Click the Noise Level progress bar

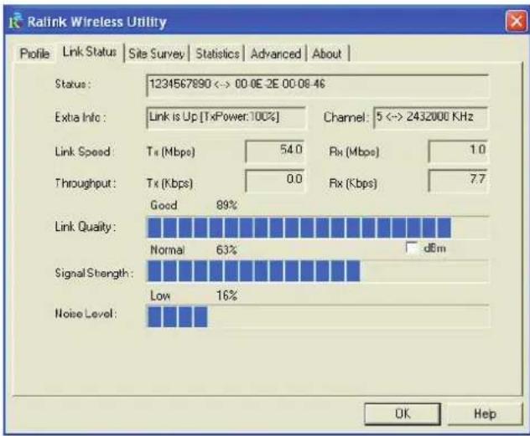[318, 316]
